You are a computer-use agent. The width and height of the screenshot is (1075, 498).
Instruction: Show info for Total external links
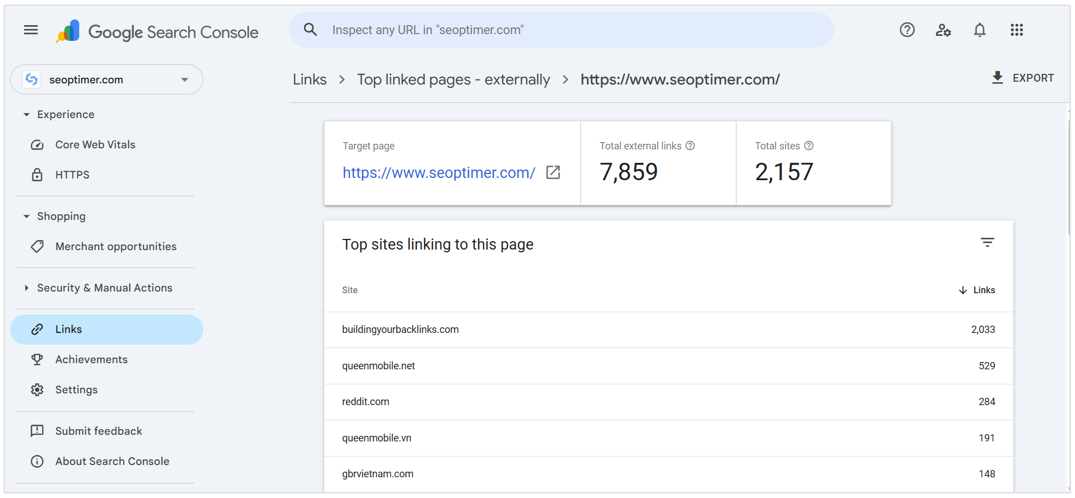click(x=690, y=145)
